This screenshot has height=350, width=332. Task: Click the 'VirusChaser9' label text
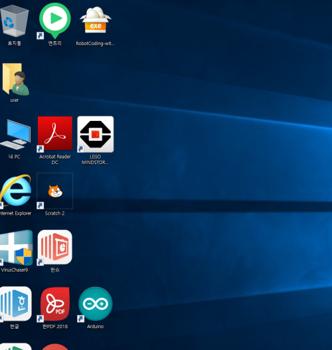click(x=15, y=270)
